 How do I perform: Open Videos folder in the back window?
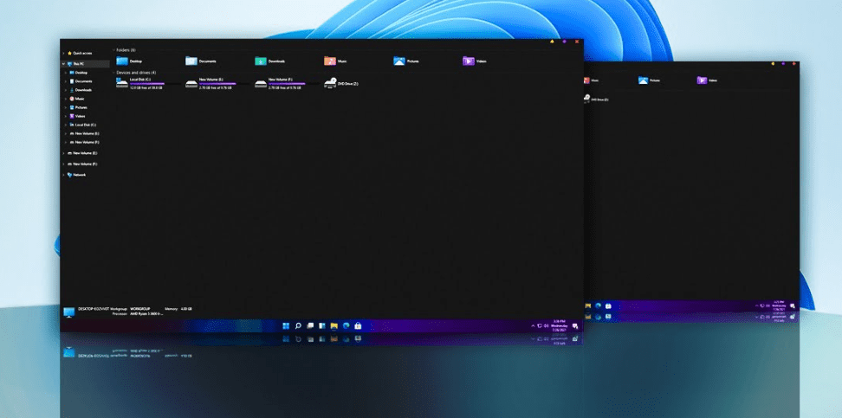point(707,80)
